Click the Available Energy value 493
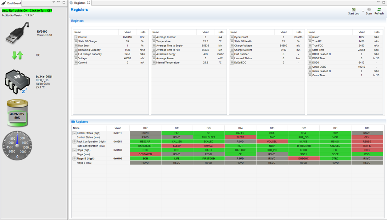The width and height of the screenshot is (387, 220). point(205,54)
